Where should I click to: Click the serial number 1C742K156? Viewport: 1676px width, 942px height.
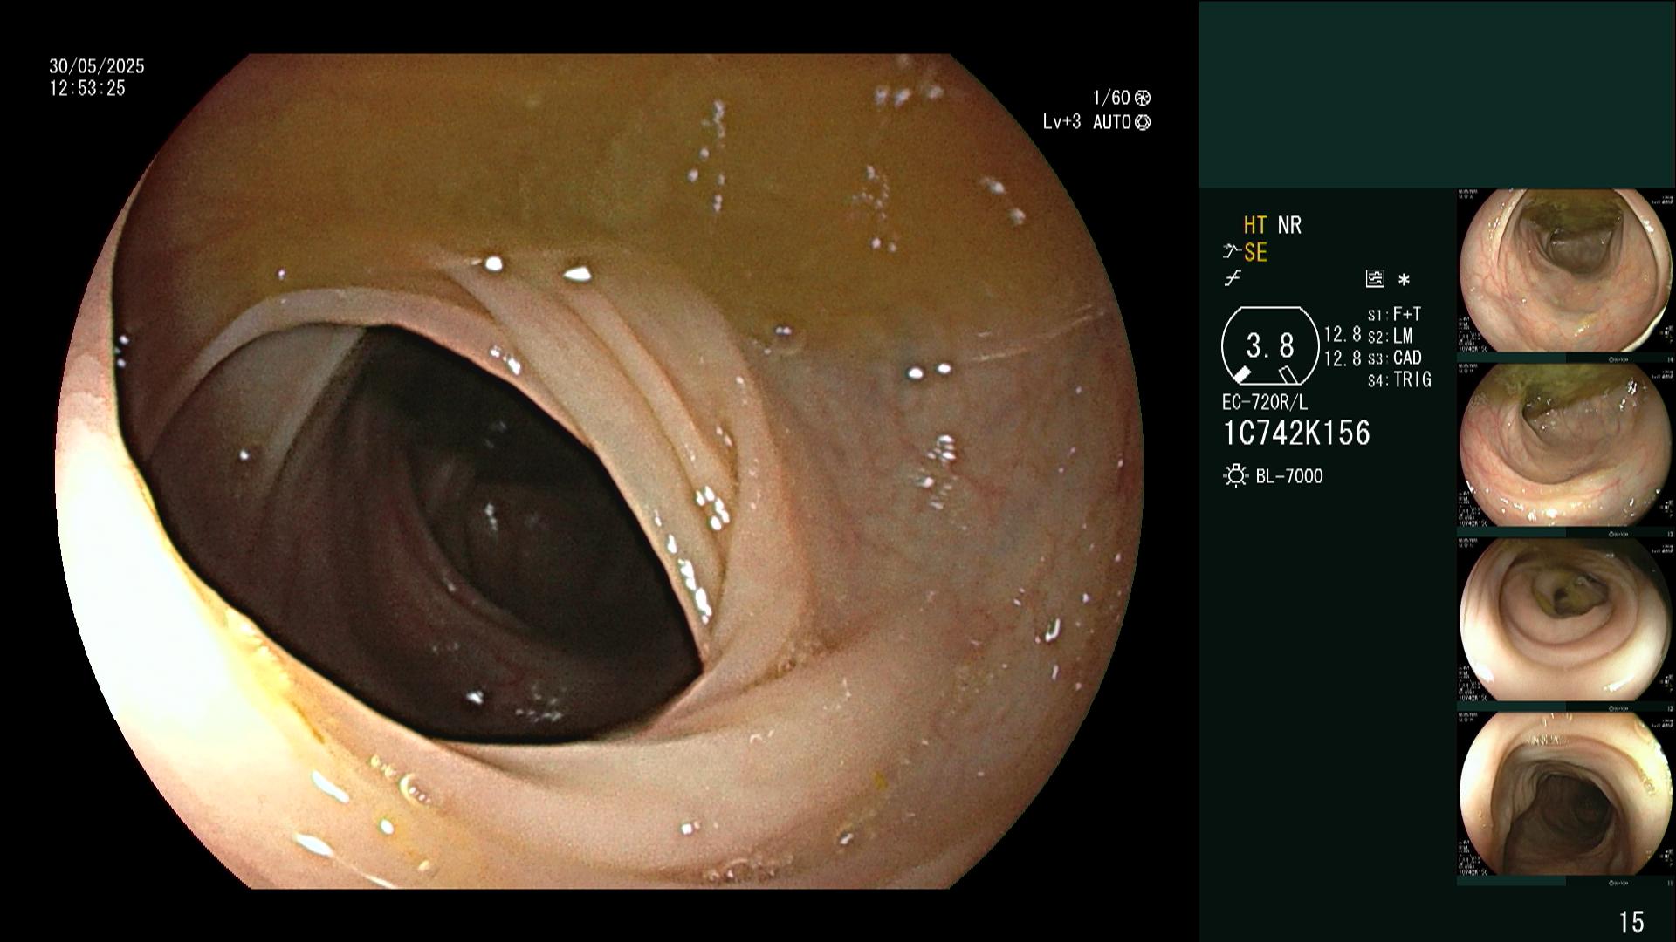click(1296, 433)
